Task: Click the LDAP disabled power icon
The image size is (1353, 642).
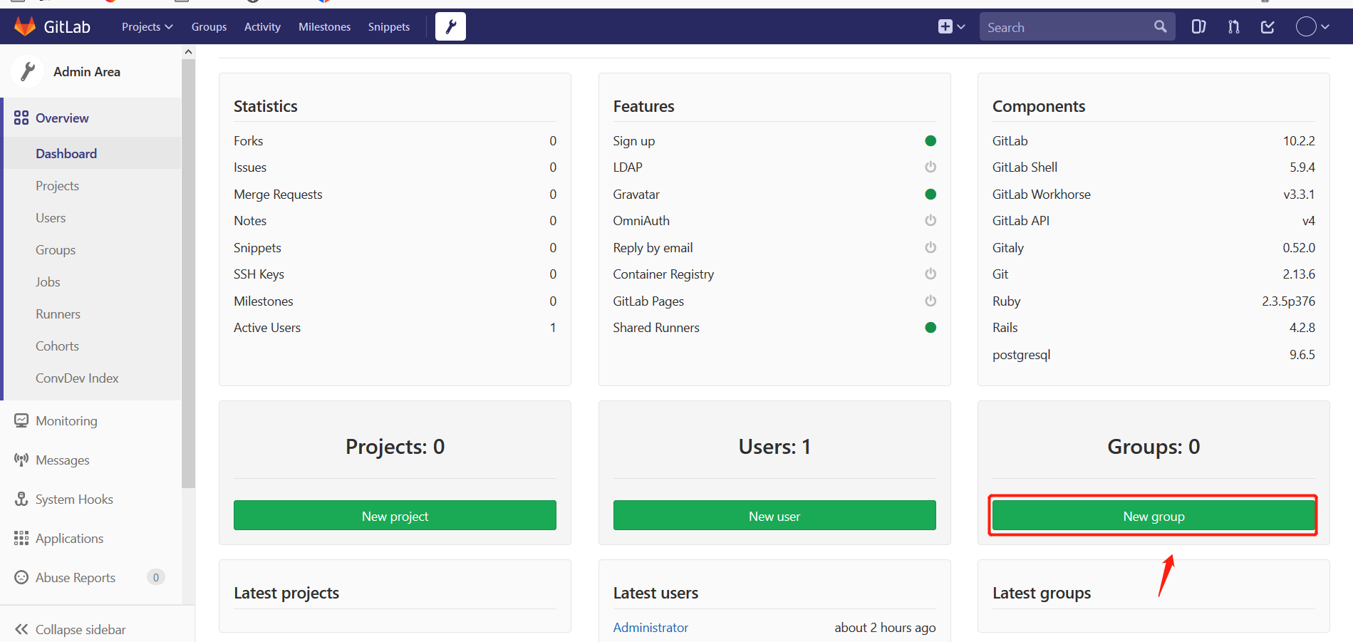Action: click(930, 167)
